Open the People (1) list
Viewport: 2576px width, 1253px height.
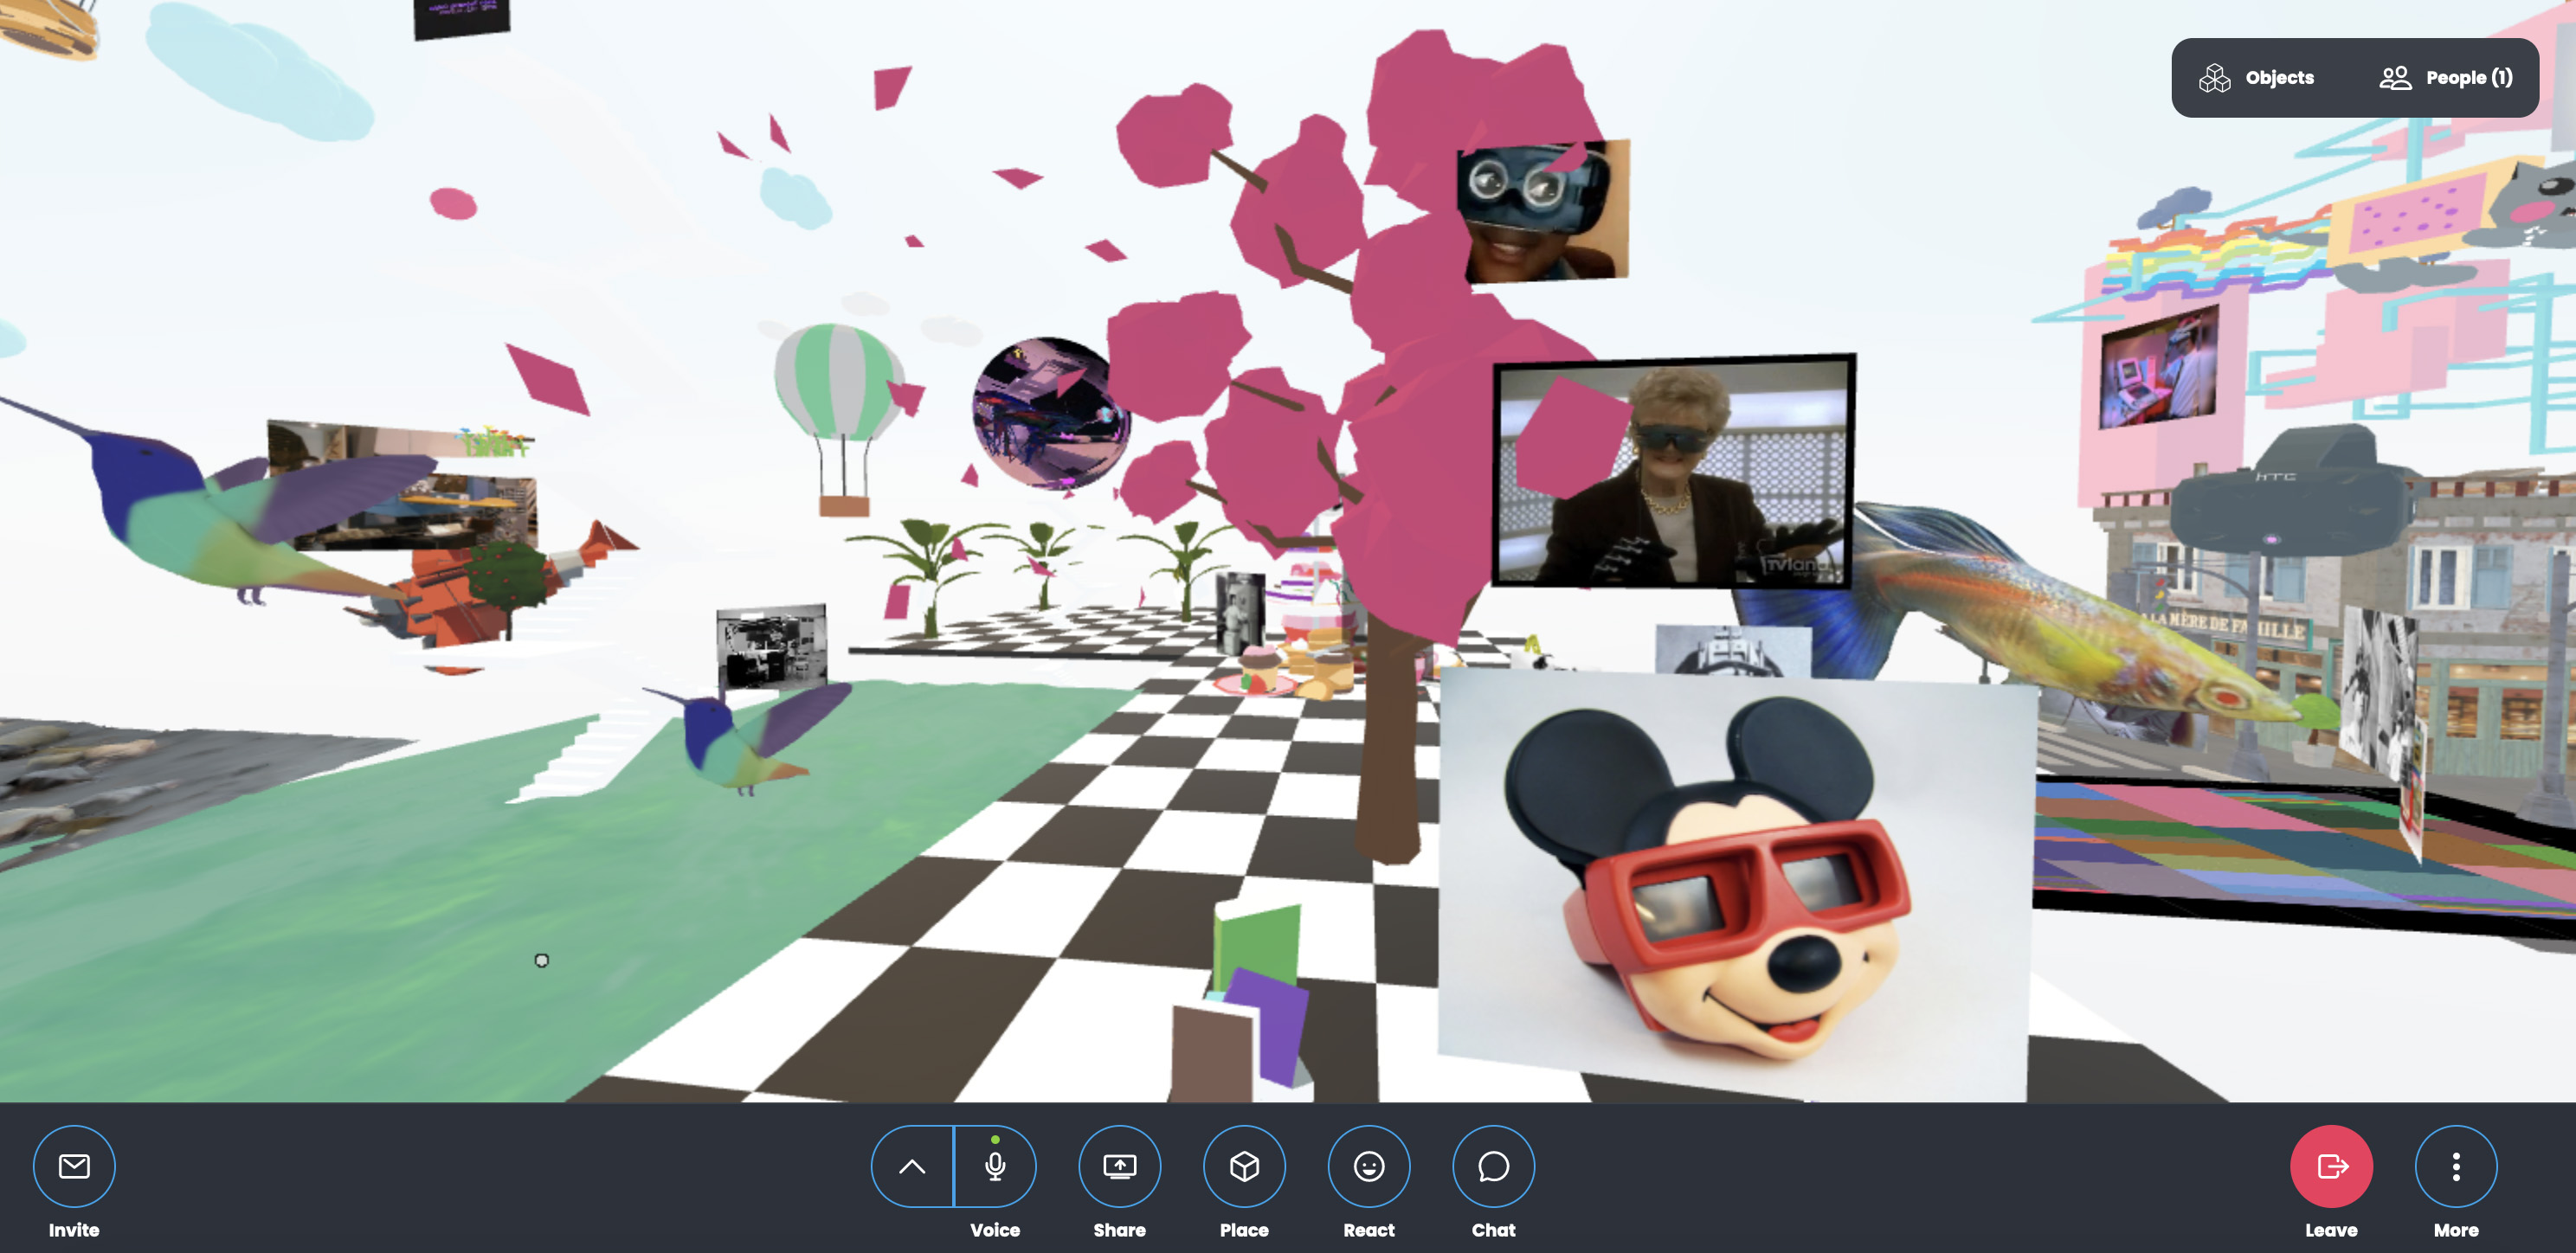(2467, 78)
